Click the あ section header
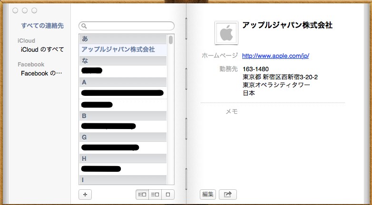 coord(123,39)
